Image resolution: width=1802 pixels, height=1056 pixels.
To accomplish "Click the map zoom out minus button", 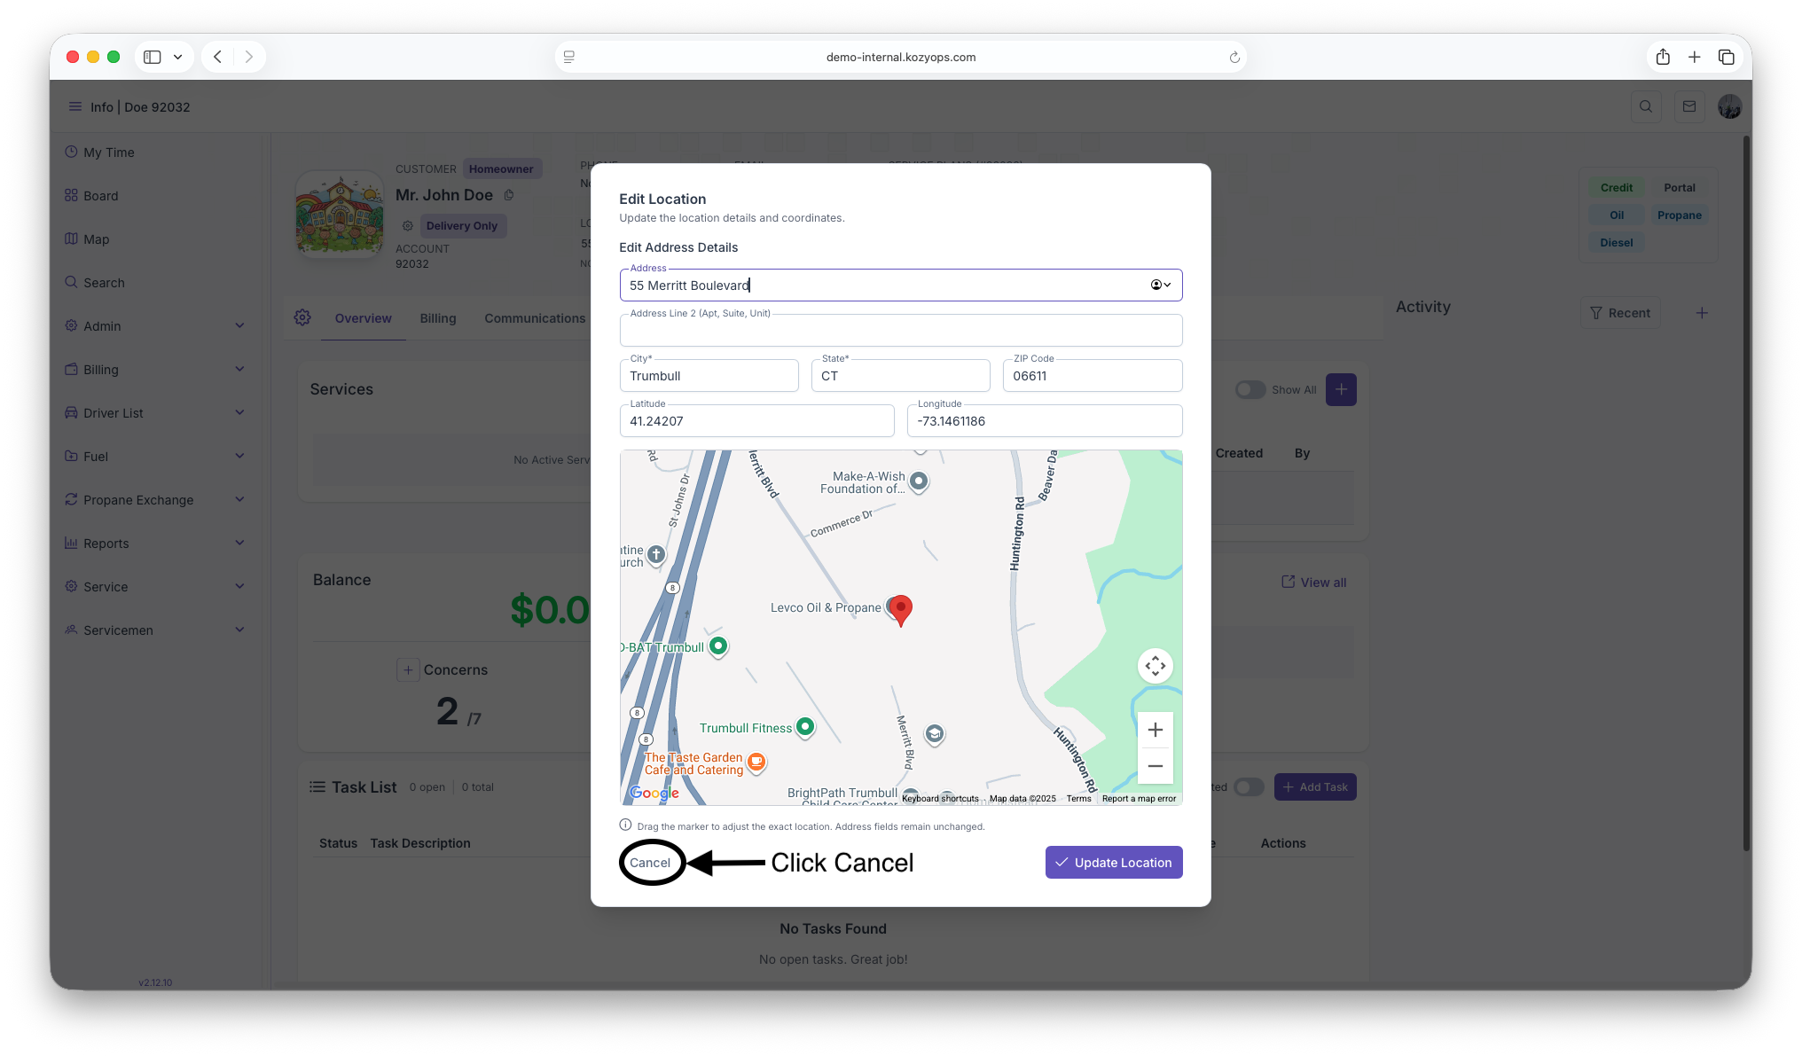I will tap(1155, 766).
